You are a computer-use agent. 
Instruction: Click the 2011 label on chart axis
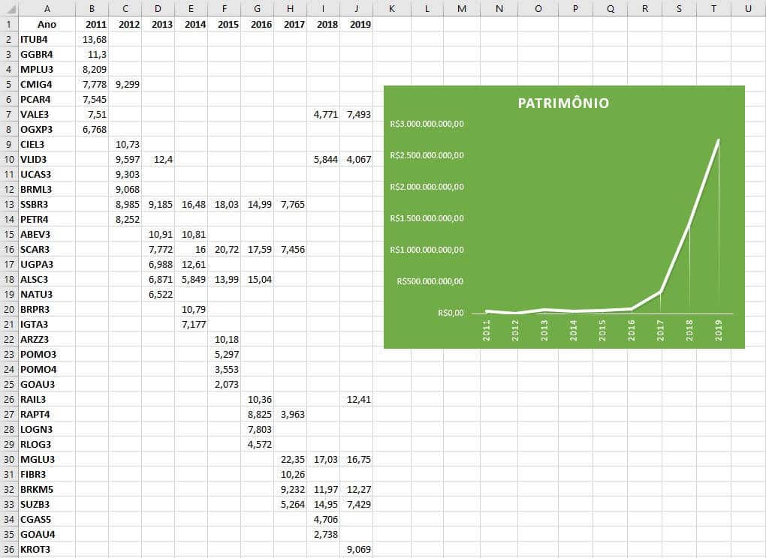(x=486, y=330)
